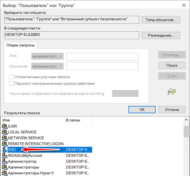Check Пароли с неограниченным сроком действия
This screenshot has height=176, width=190.
pos(11,83)
